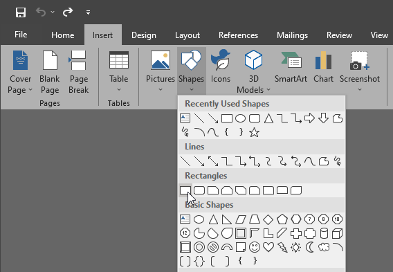The width and height of the screenshot is (393, 272).
Task: Insert a Blank Page
Action: tap(50, 72)
